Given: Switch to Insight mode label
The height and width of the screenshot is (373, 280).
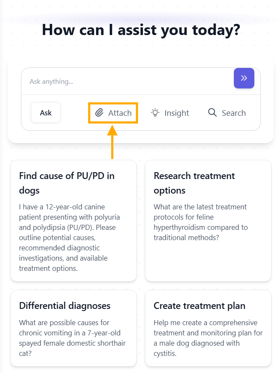Looking at the screenshot, I should [x=177, y=113].
